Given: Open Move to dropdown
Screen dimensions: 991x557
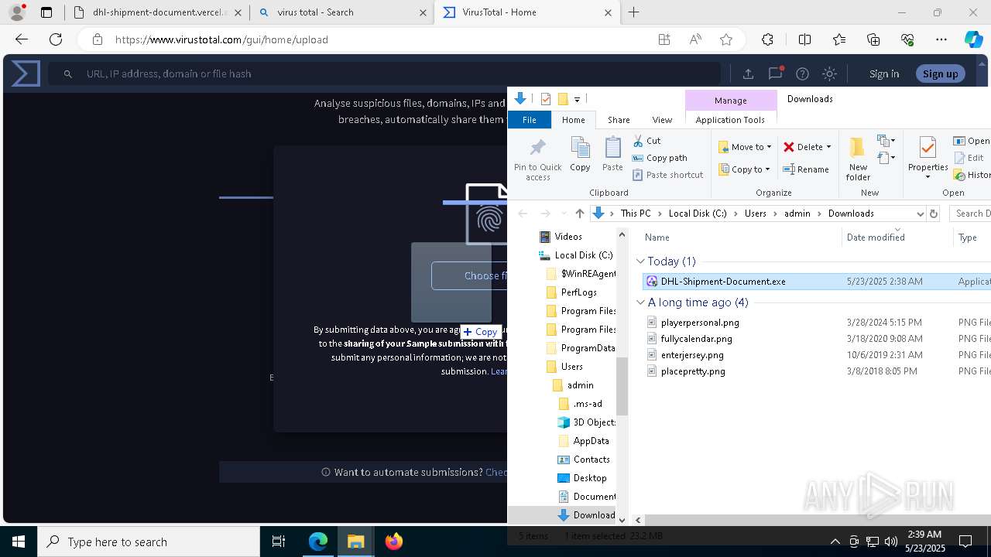Looking at the screenshot, I should pyautogui.click(x=744, y=147).
